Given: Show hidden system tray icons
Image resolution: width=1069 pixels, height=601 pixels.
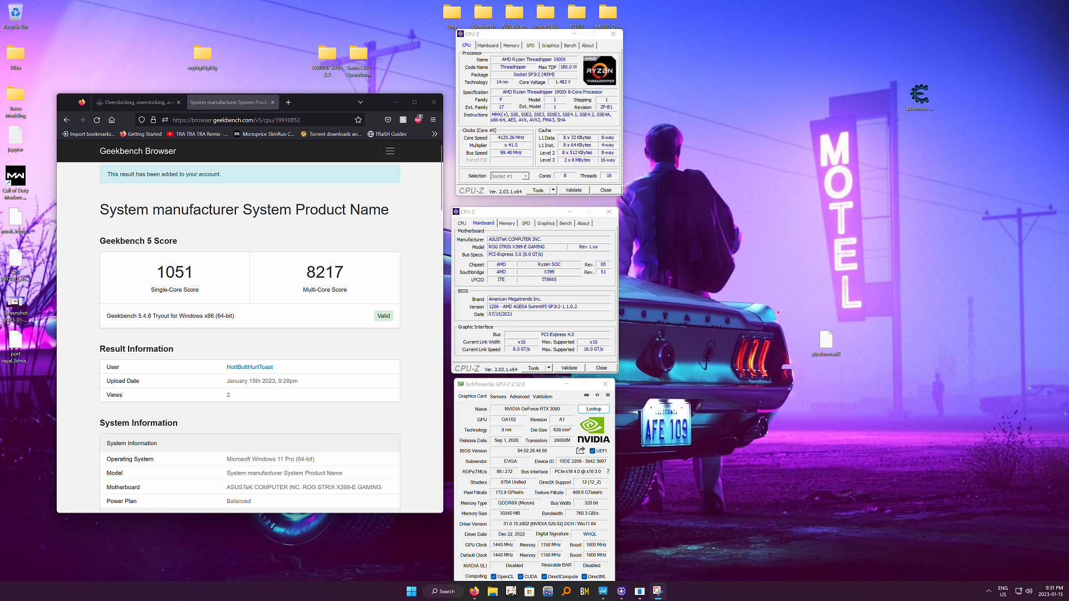Looking at the screenshot, I should point(989,591).
